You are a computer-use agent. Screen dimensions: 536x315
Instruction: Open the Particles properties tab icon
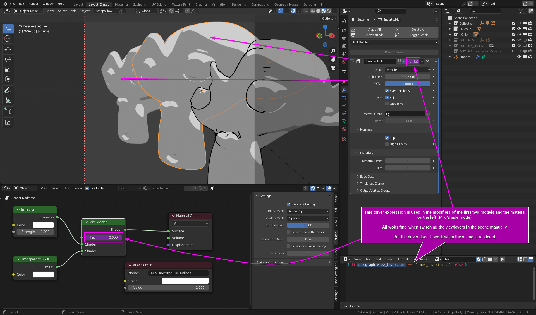[x=344, y=98]
